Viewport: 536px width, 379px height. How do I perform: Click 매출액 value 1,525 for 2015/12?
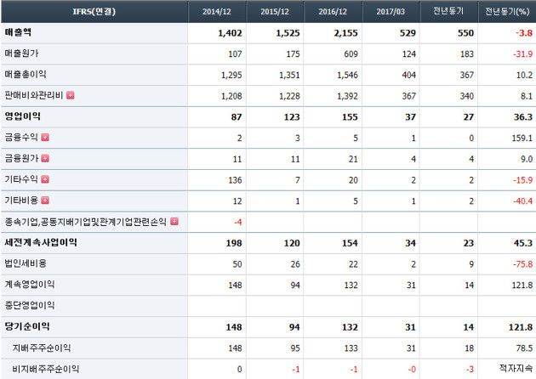pyautogui.click(x=288, y=33)
